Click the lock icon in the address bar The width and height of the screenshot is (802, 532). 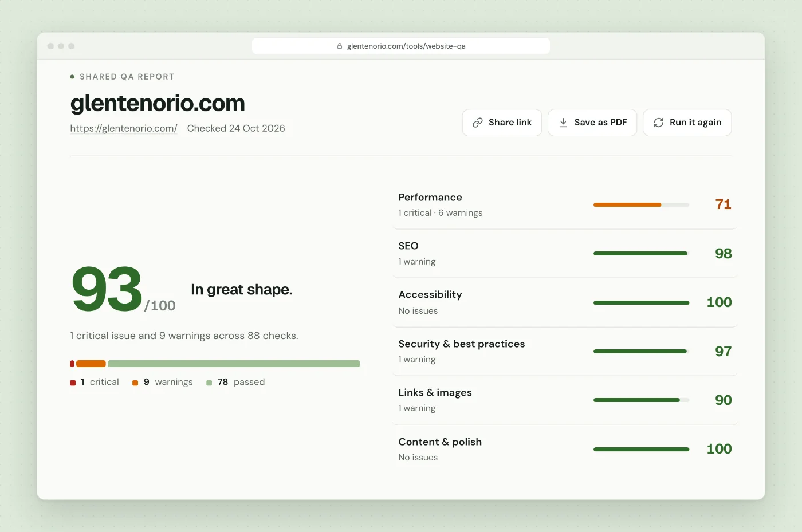pyautogui.click(x=340, y=46)
